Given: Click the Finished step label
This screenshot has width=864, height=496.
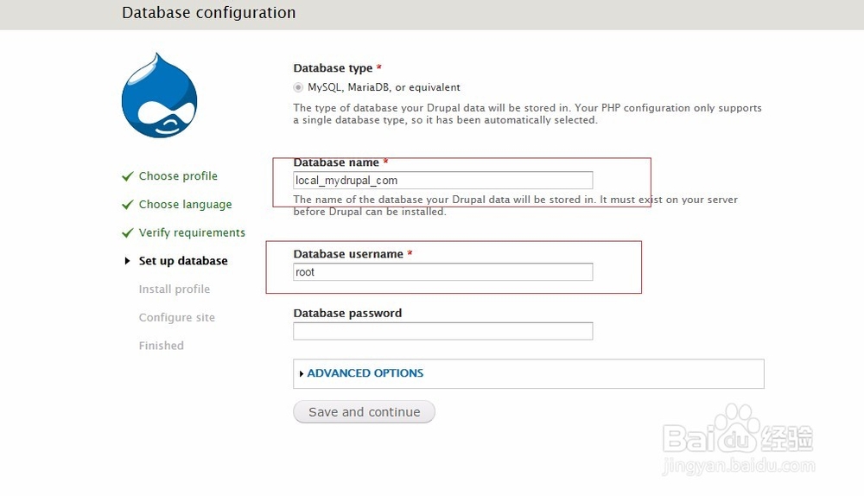Looking at the screenshot, I should (x=161, y=346).
